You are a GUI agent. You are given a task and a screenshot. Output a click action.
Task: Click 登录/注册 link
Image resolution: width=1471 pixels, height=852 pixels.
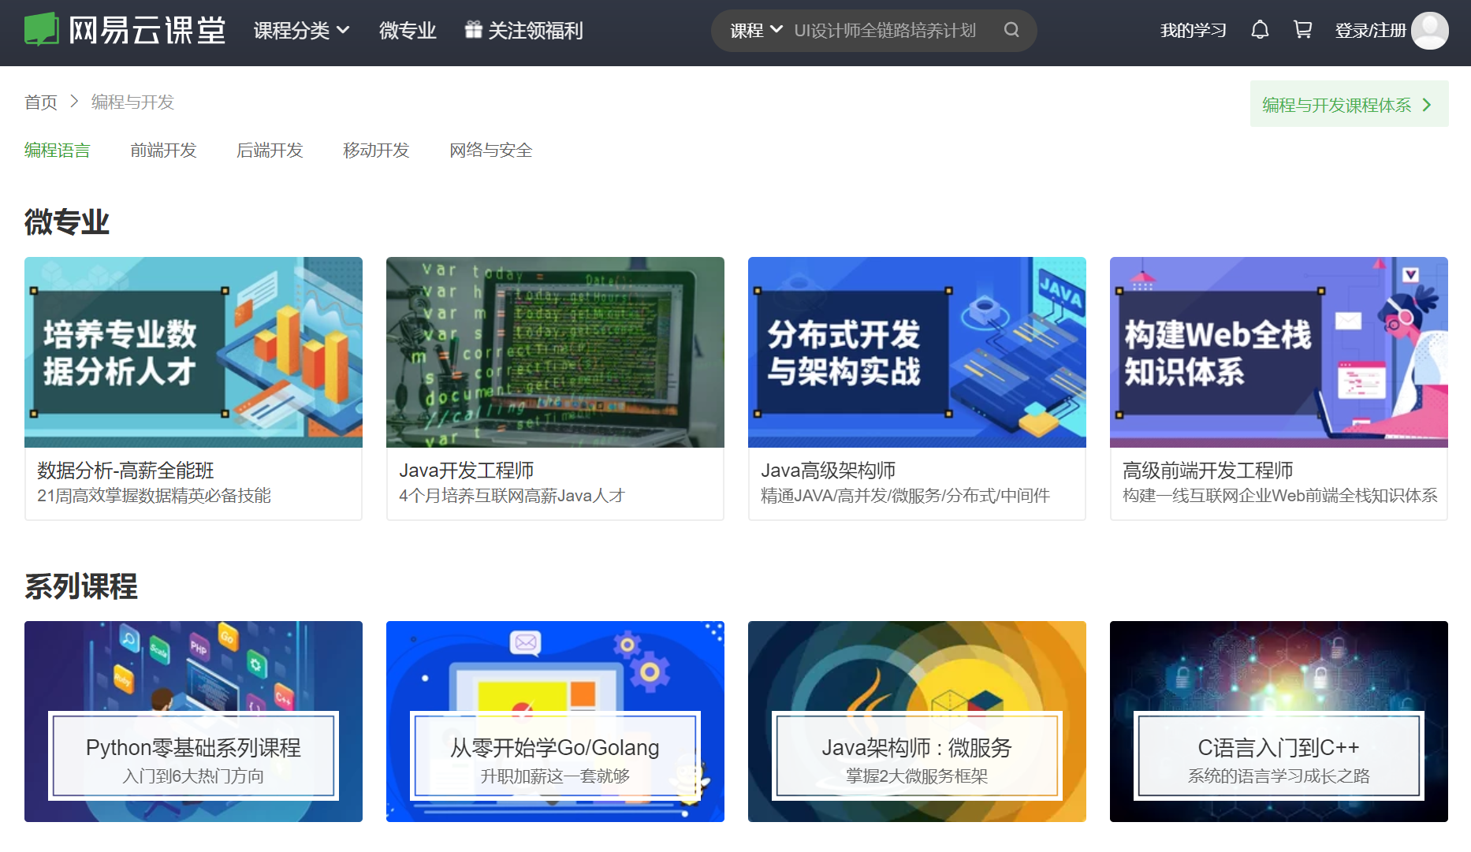pos(1370,30)
